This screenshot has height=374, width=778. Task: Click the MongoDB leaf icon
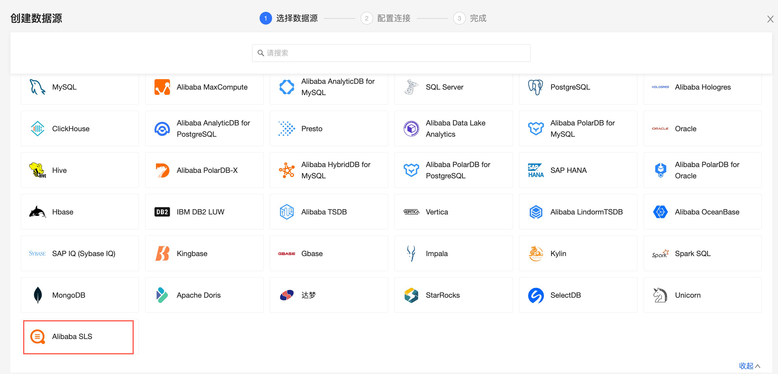click(37, 295)
